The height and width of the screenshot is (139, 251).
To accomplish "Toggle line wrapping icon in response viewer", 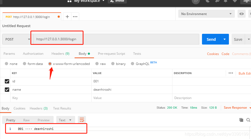I will coord(82,120).
